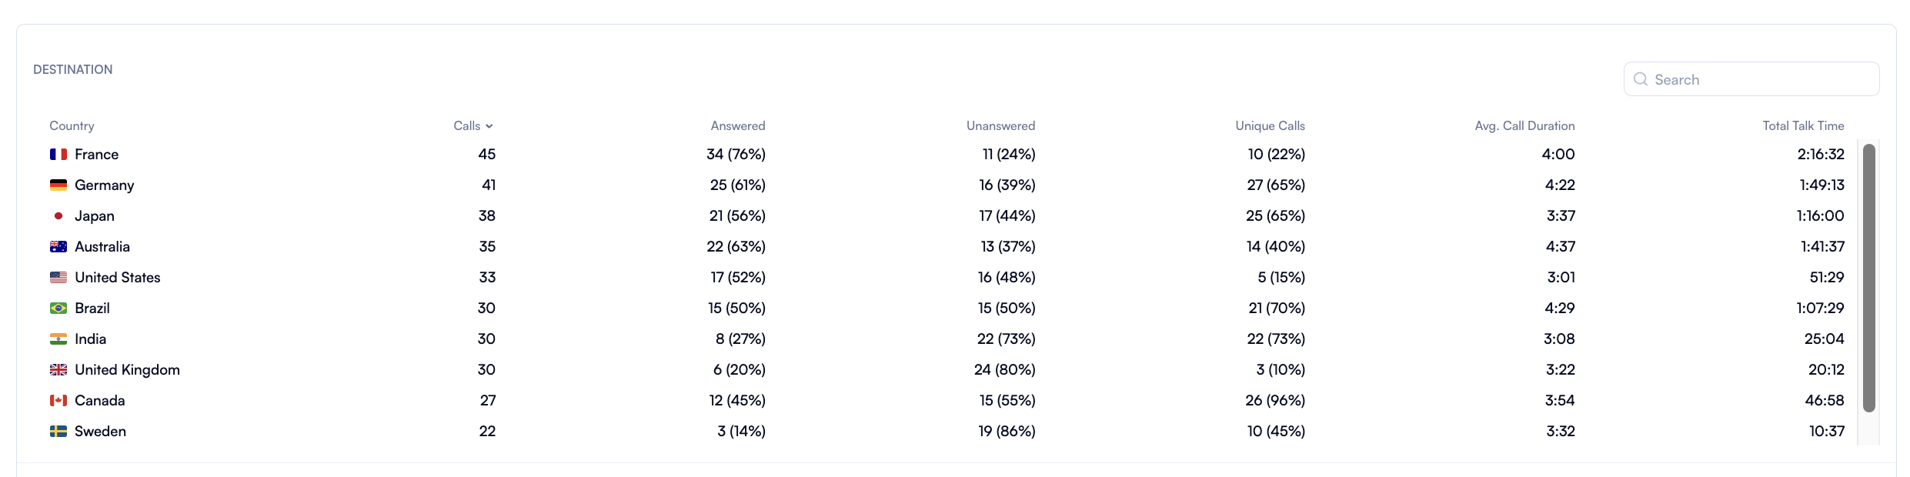
Task: Click the Australia flag icon
Action: click(58, 247)
